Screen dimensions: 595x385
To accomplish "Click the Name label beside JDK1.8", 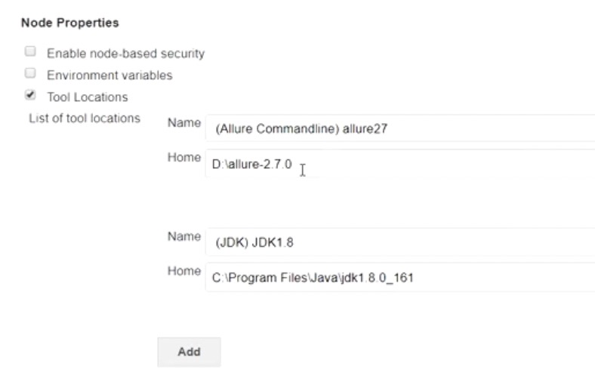I will (x=183, y=237).
